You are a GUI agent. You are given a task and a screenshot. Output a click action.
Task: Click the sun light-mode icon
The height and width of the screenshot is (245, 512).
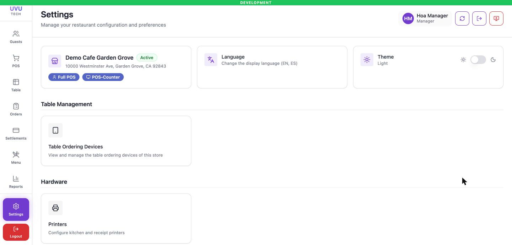tap(463, 60)
